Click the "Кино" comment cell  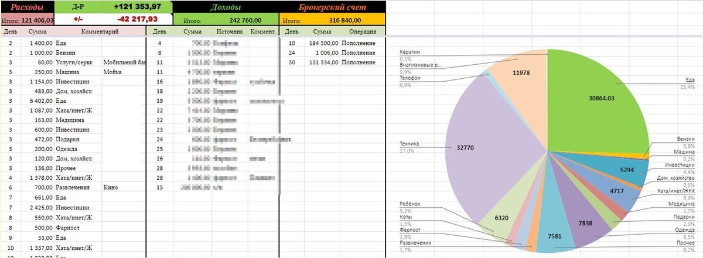[124, 187]
